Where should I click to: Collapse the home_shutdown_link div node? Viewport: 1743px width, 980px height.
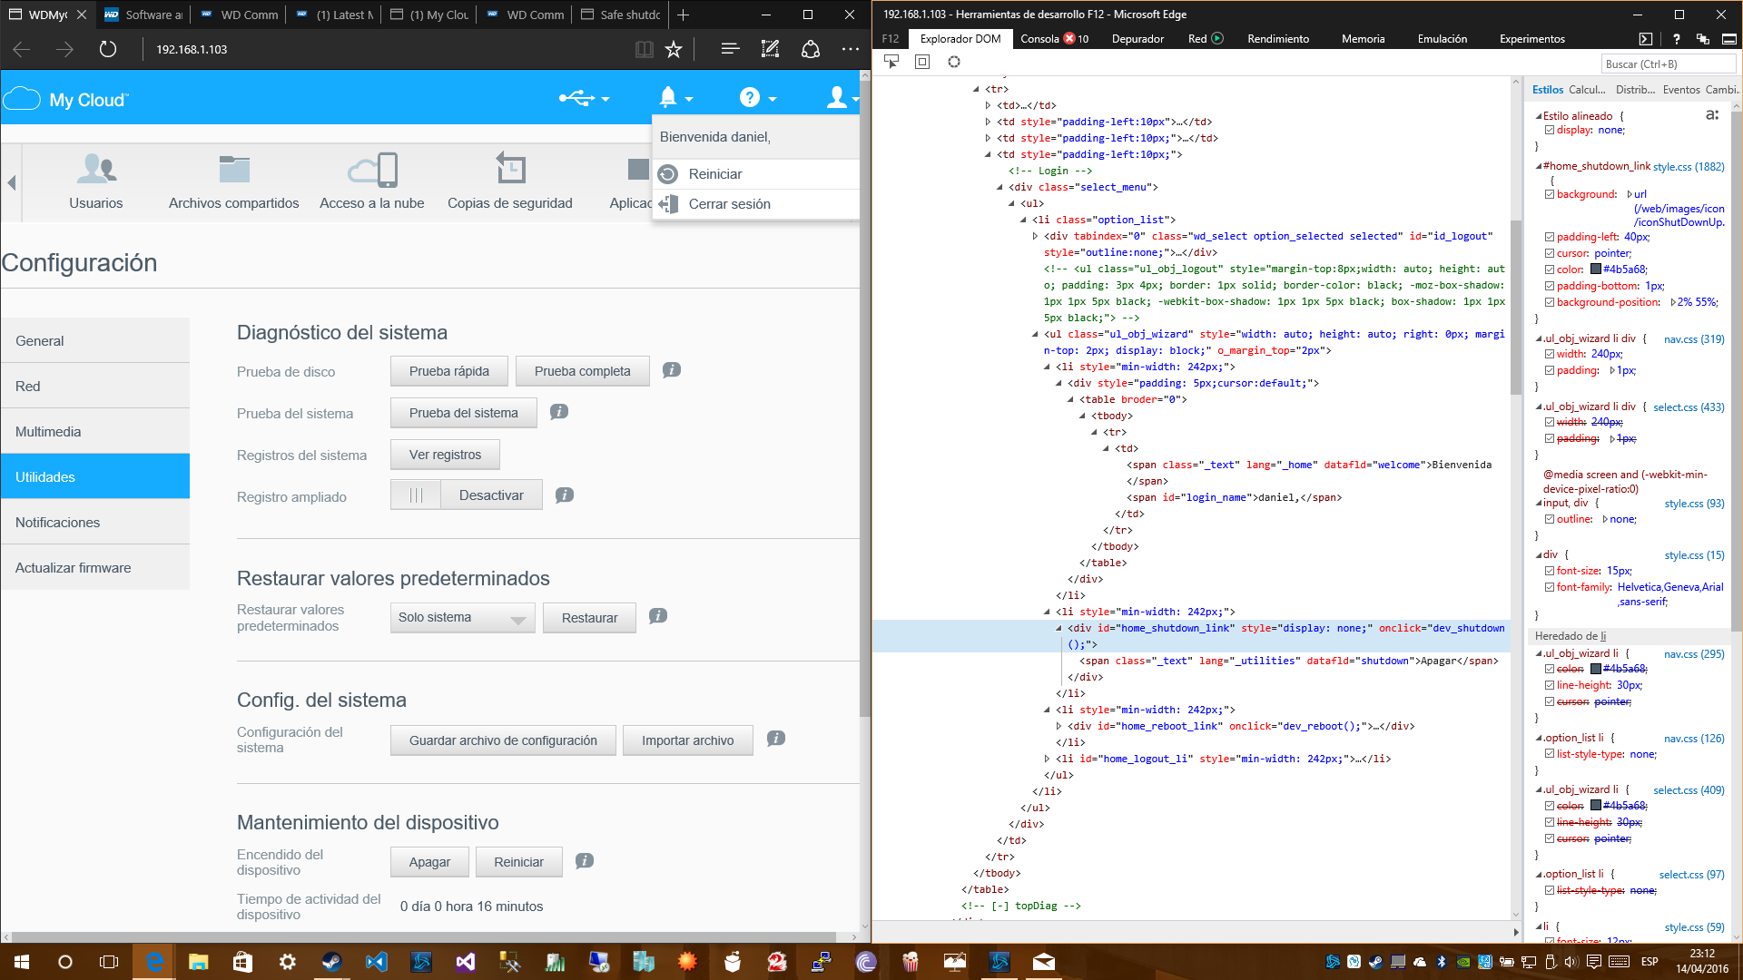click(x=1059, y=628)
